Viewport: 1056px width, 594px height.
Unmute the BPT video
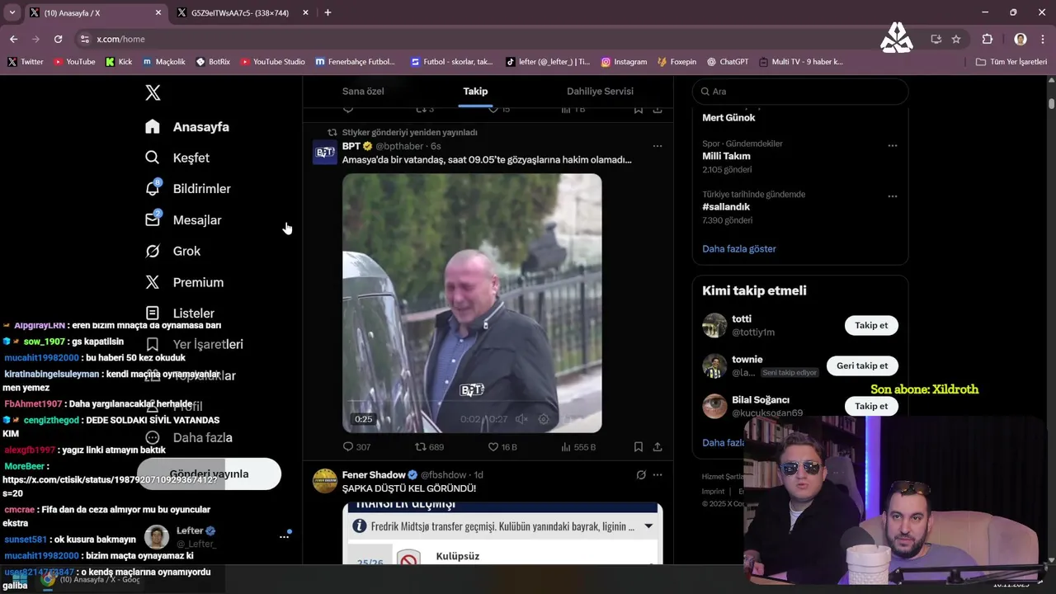(x=521, y=419)
